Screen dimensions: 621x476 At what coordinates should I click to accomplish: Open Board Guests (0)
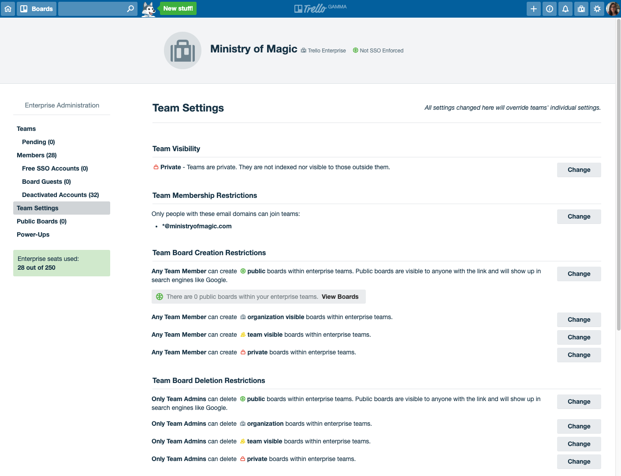[x=46, y=182]
